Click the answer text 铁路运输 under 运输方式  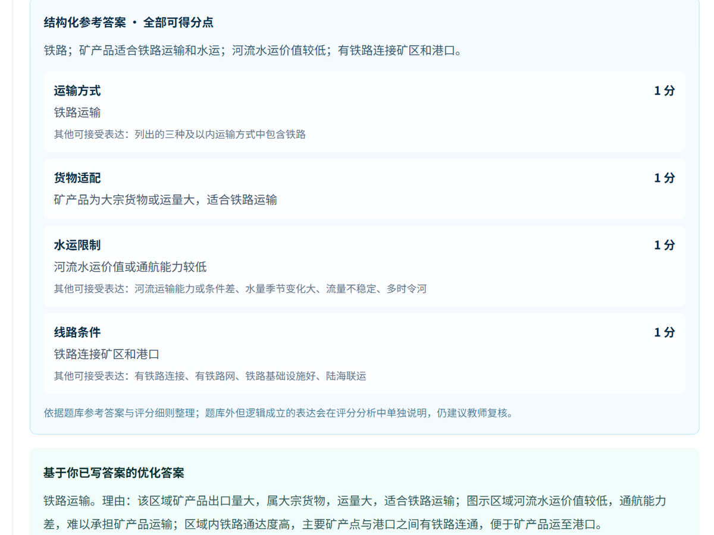77,112
